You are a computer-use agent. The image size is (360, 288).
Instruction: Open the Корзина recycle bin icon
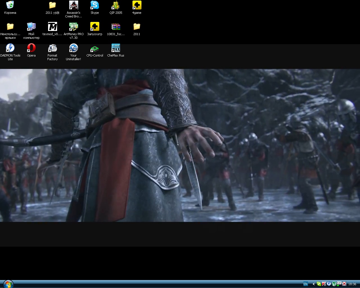coord(10,8)
